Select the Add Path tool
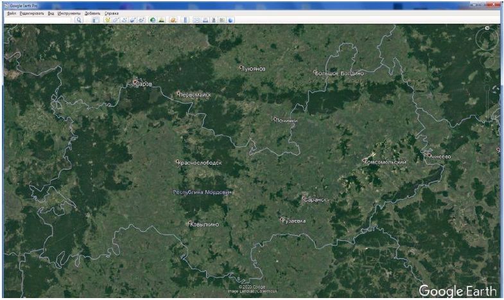504x300 pixels. tap(124, 20)
